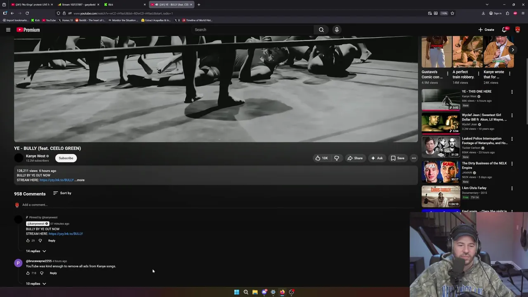Open the browser extensions puzzle icon
This screenshot has height=297, width=528.
click(x=507, y=13)
